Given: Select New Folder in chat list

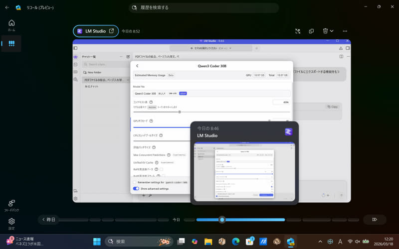Looking at the screenshot, I should pos(92,72).
